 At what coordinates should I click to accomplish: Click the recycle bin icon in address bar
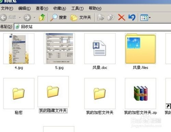(17, 27)
